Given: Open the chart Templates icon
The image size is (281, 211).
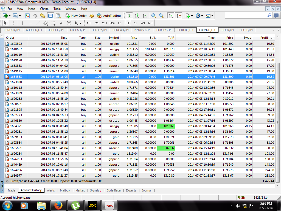Looking at the screenshot, I should 208,16.
